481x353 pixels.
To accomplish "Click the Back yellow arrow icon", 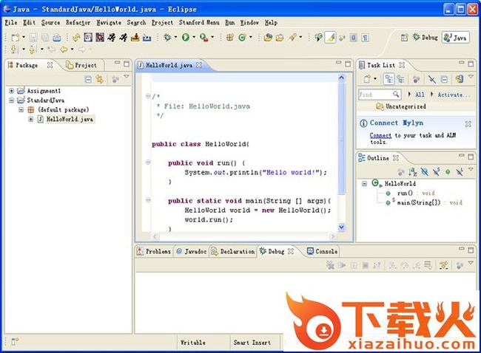I will tap(64, 49).
